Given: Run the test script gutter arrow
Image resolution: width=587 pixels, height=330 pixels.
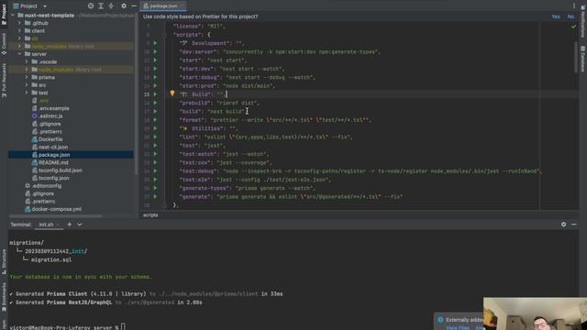Looking at the screenshot, I should pos(155,146).
